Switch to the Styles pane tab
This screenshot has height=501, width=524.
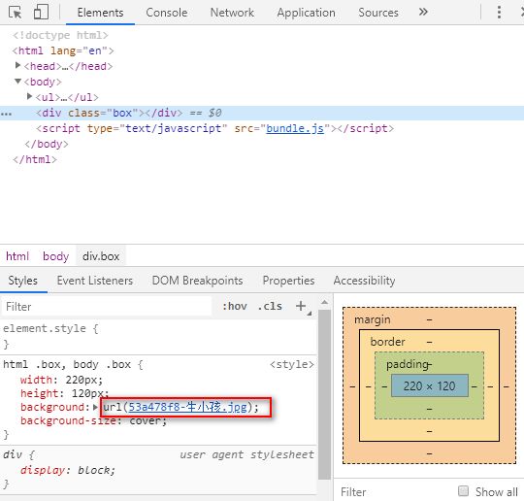22,281
